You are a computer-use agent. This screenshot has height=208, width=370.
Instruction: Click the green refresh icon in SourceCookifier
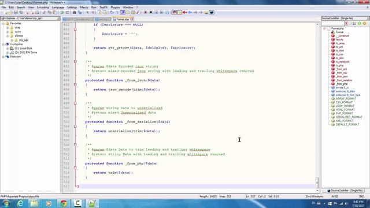tap(360, 23)
